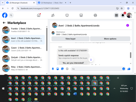Screen dimensions: 136x102
Task: Open the nine-dot Menu grid icon
Action: point(116,15)
